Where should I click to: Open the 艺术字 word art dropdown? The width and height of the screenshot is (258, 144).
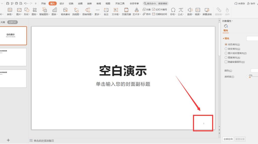[137, 10]
